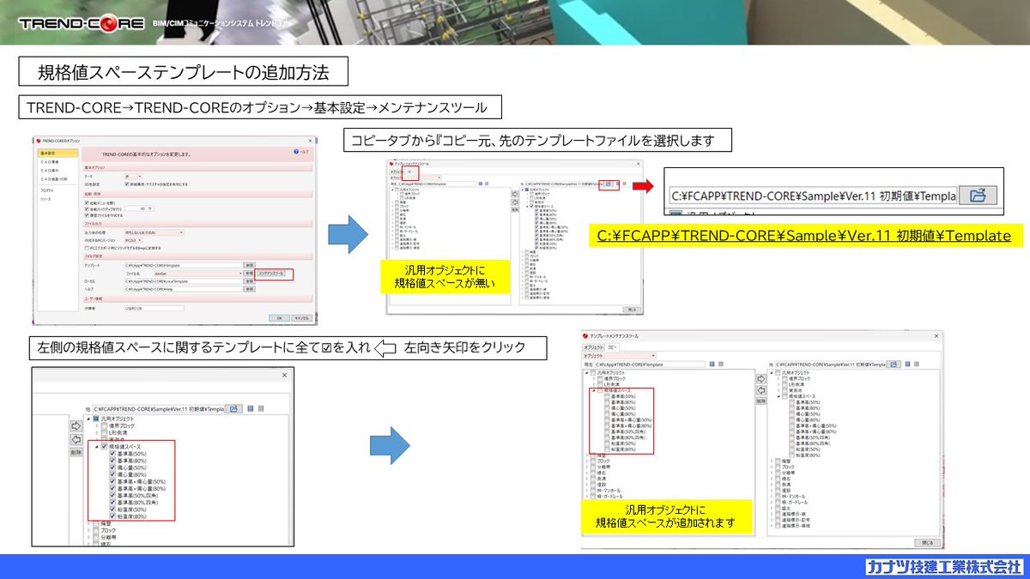Click 参照 button beside the template path in options

(249, 265)
